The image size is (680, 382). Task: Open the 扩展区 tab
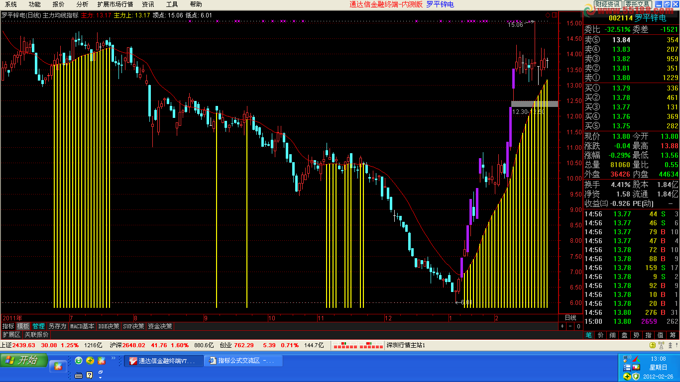coord(11,335)
